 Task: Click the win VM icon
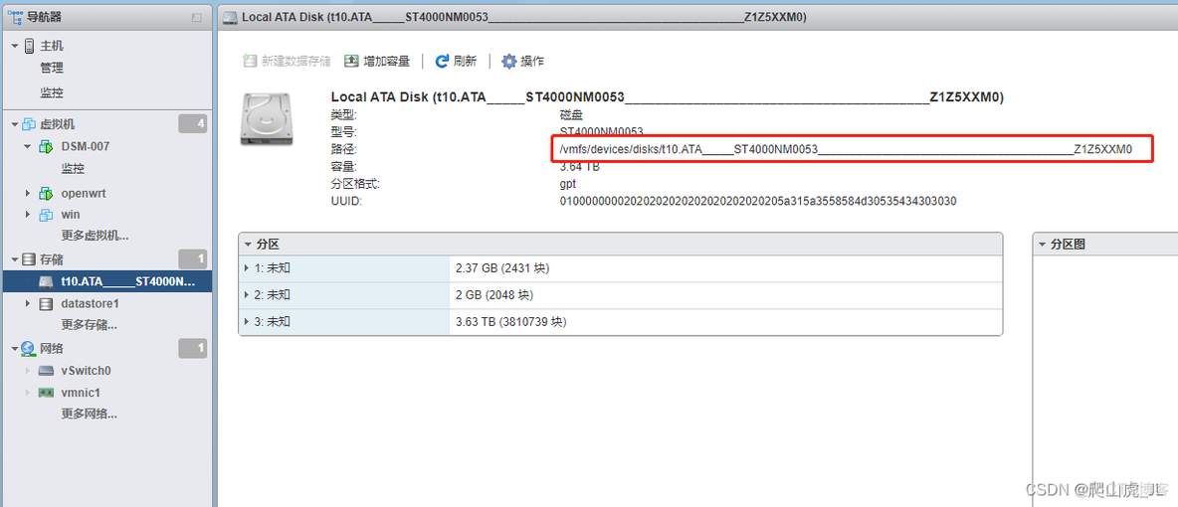(x=46, y=215)
